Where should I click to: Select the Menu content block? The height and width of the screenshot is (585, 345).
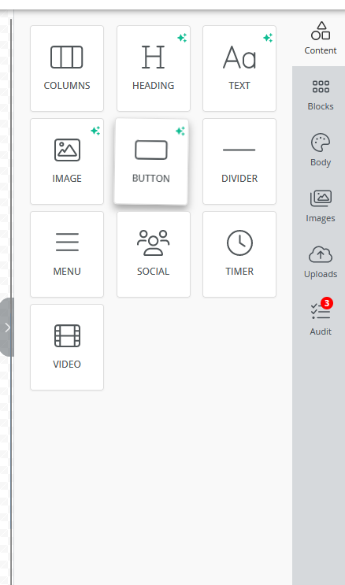coord(67,254)
